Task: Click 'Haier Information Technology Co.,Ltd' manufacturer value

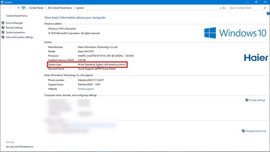Action: pos(97,47)
